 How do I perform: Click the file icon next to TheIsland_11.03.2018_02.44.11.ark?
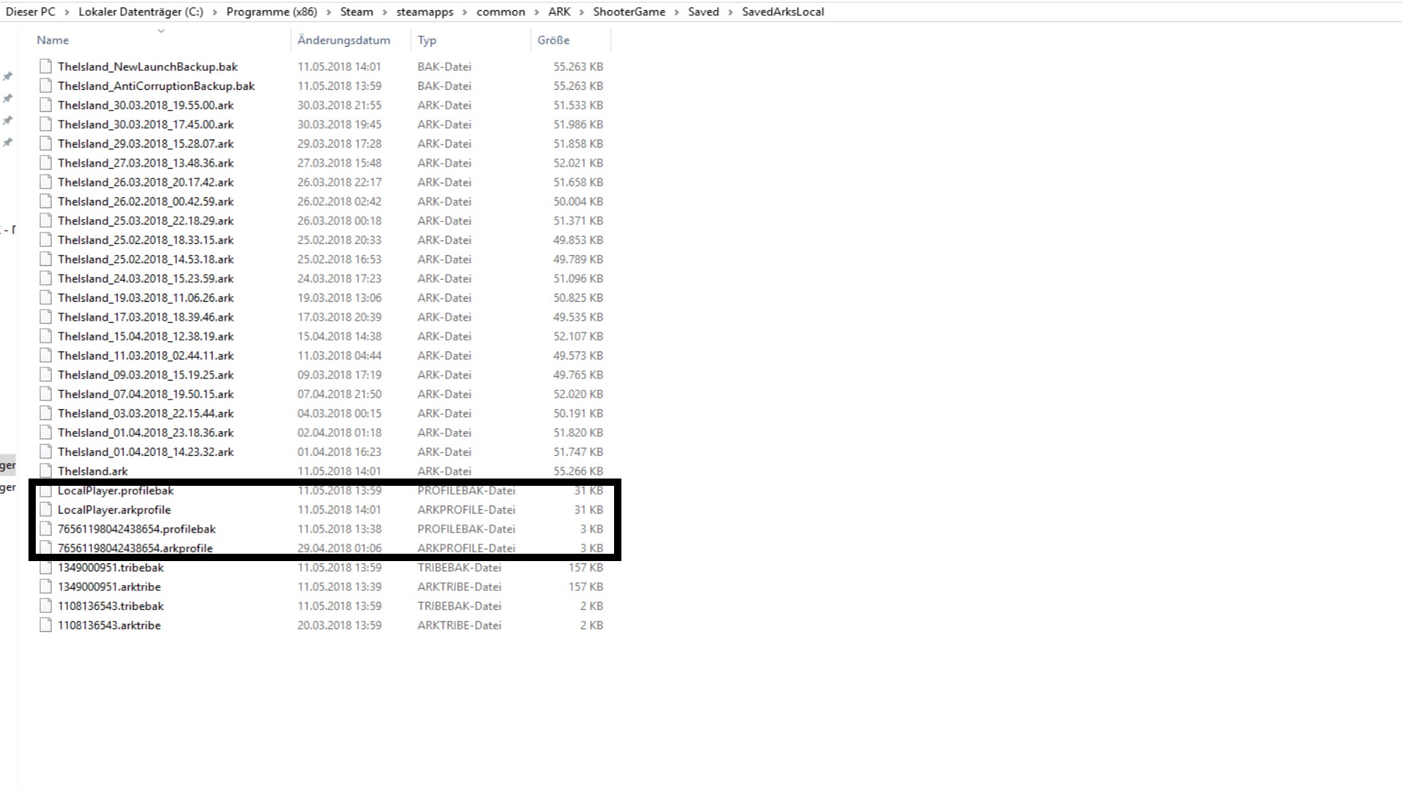(45, 356)
